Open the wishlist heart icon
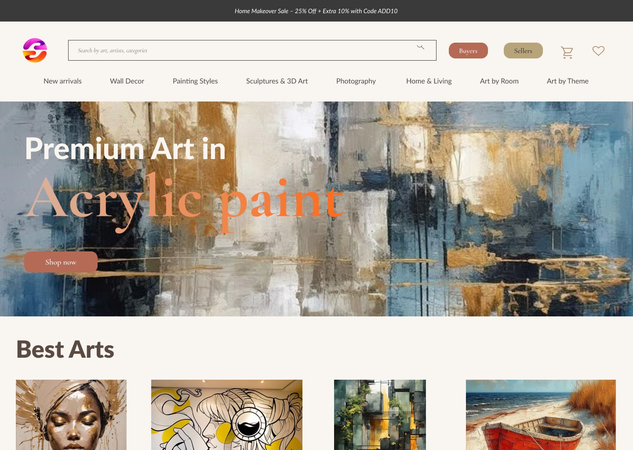The image size is (633, 450). click(598, 51)
